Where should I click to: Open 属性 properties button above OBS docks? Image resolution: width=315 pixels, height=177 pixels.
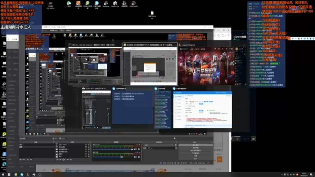55,138
